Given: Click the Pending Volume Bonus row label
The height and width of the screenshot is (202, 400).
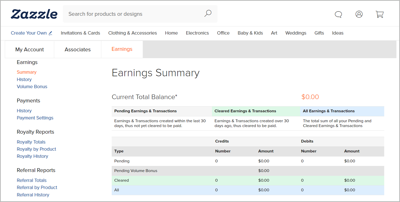Looking at the screenshot, I should [x=136, y=171].
